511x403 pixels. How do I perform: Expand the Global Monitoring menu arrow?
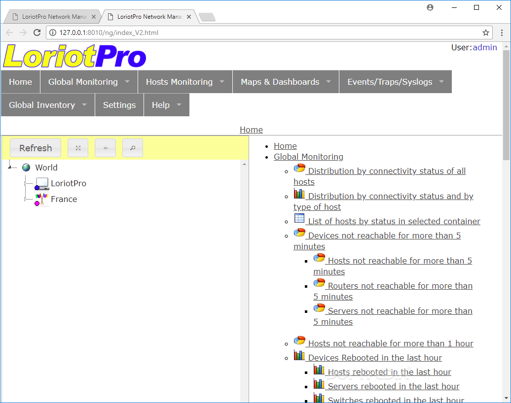click(127, 82)
